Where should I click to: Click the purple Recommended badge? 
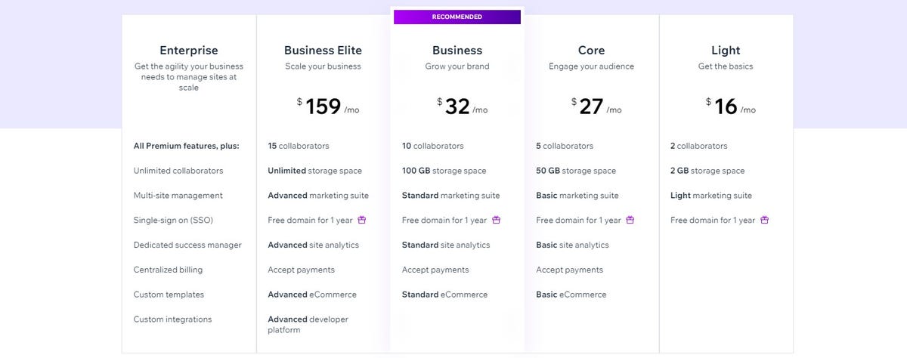(457, 17)
